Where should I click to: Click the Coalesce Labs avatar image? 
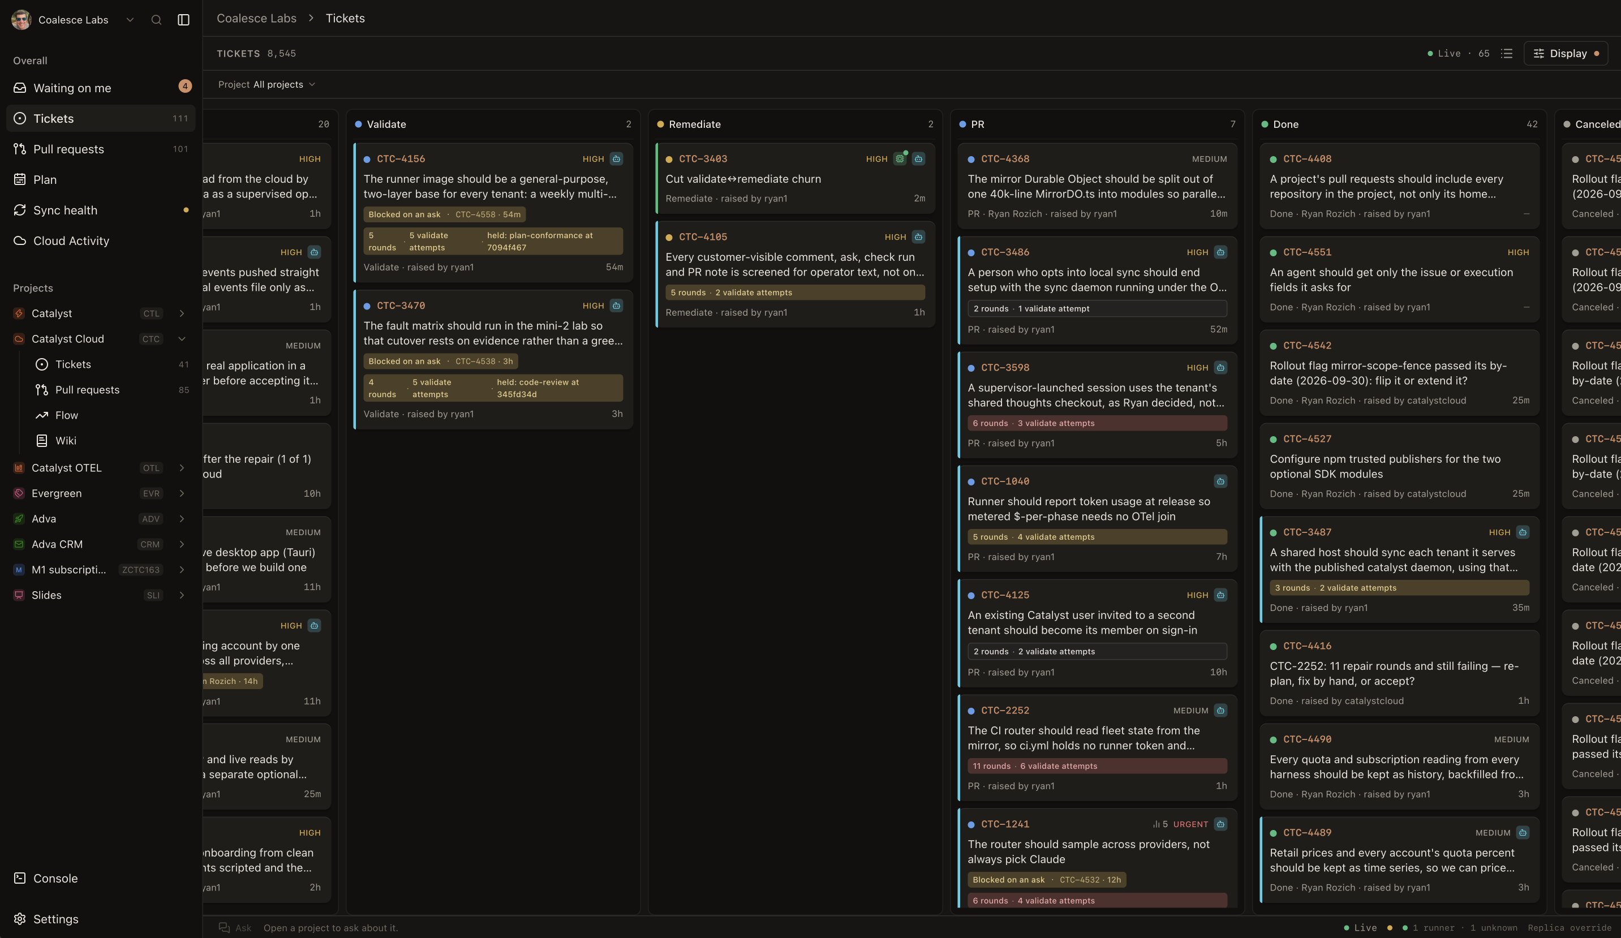pyautogui.click(x=22, y=20)
